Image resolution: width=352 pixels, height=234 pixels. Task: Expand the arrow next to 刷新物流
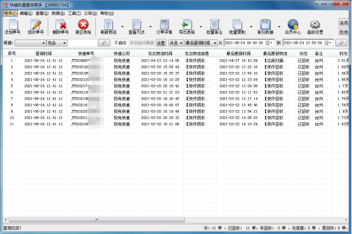coord(123,27)
